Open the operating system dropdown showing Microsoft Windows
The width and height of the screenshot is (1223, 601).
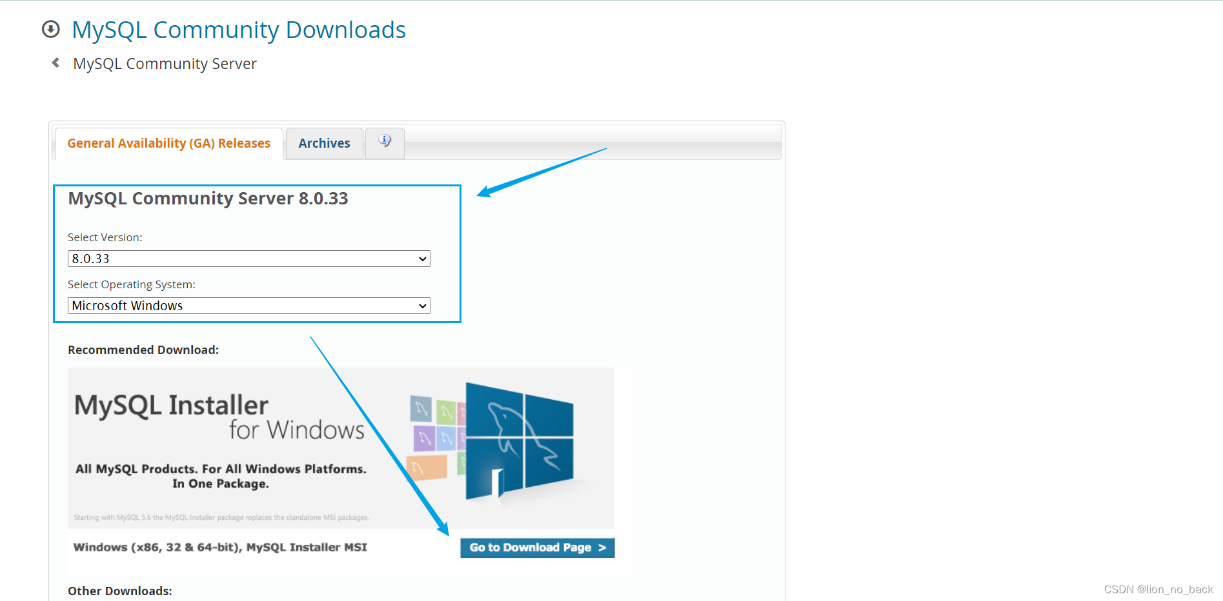click(249, 306)
